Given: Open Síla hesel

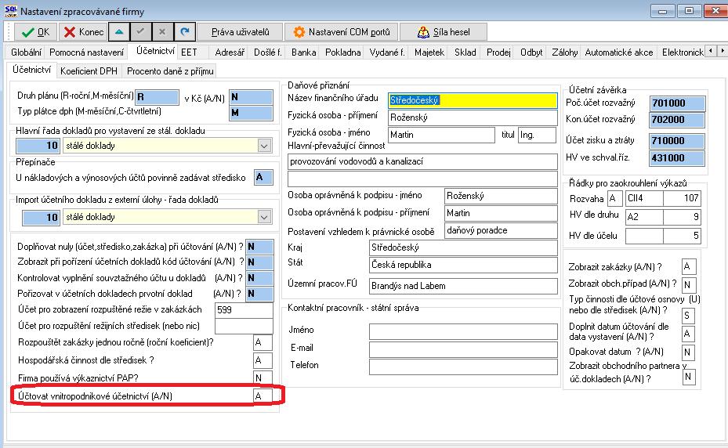Looking at the screenshot, I should coord(444,32).
